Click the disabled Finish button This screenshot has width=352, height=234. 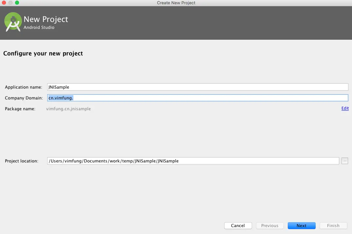[333, 225]
